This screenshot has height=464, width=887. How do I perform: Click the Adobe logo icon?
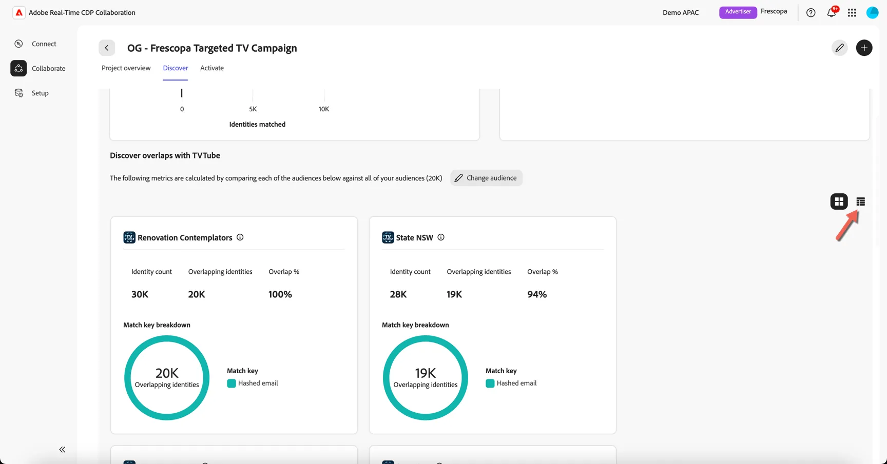coord(19,13)
